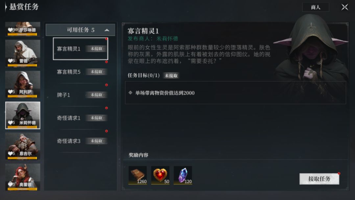
Task: Click the objective 单场带离物资价值达到2000
Action: pyautogui.click(x=165, y=93)
